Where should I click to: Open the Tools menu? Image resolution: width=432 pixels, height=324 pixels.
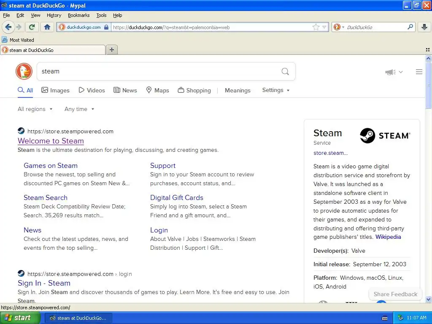(x=101, y=16)
